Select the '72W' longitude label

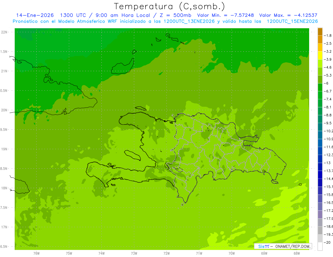point(167,253)
